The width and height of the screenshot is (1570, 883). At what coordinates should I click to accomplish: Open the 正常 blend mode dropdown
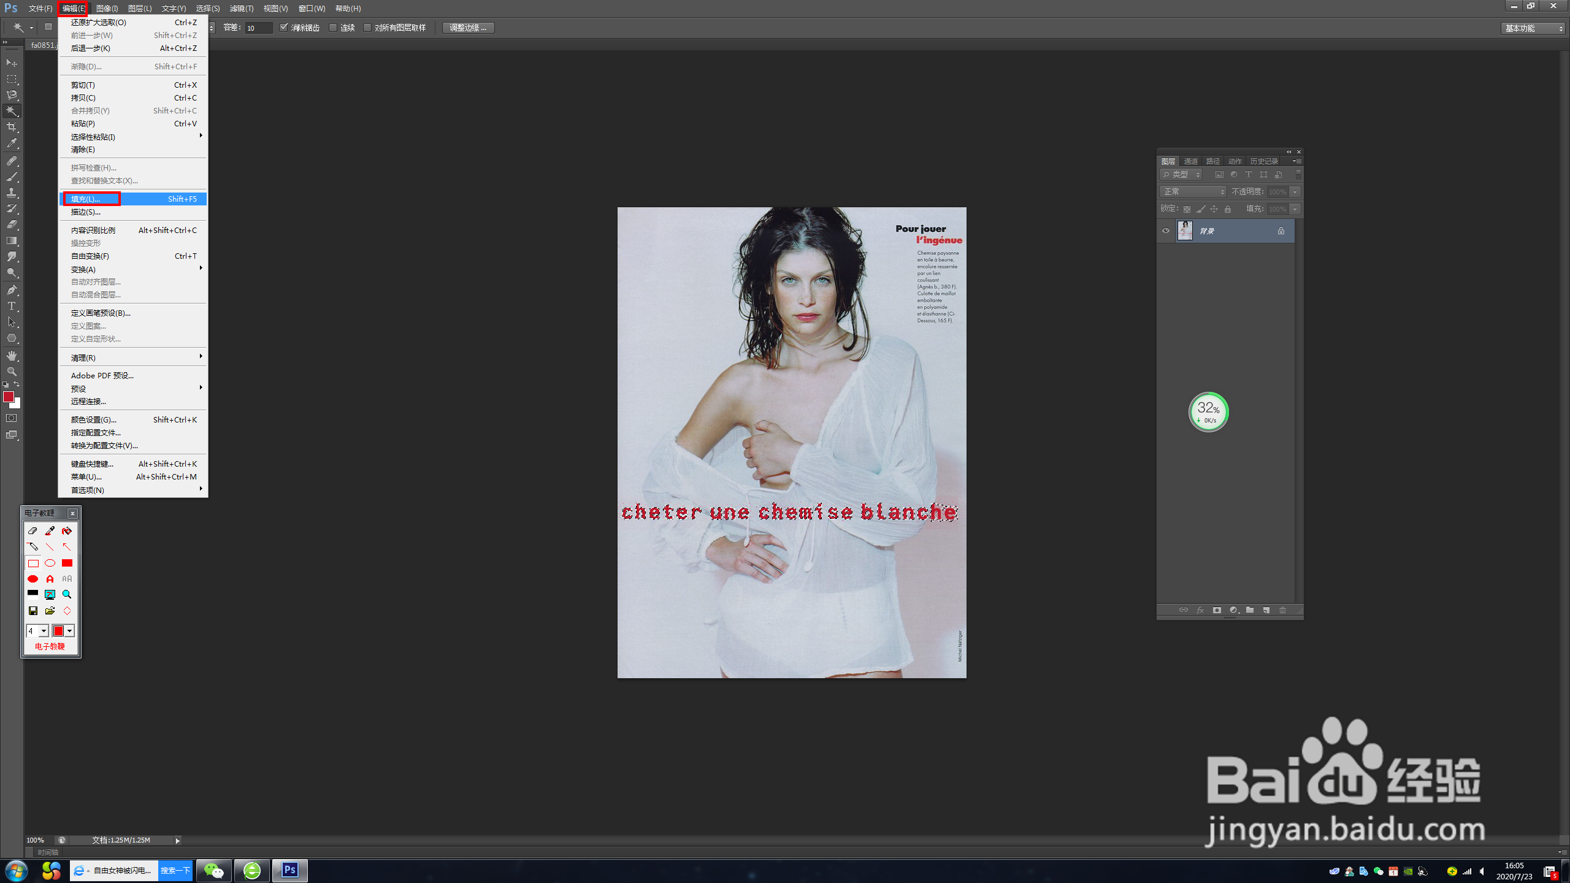pos(1193,192)
